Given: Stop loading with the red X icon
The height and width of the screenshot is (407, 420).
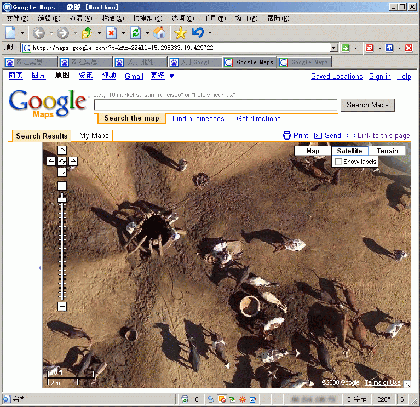Looking at the screenshot, I should (x=111, y=33).
